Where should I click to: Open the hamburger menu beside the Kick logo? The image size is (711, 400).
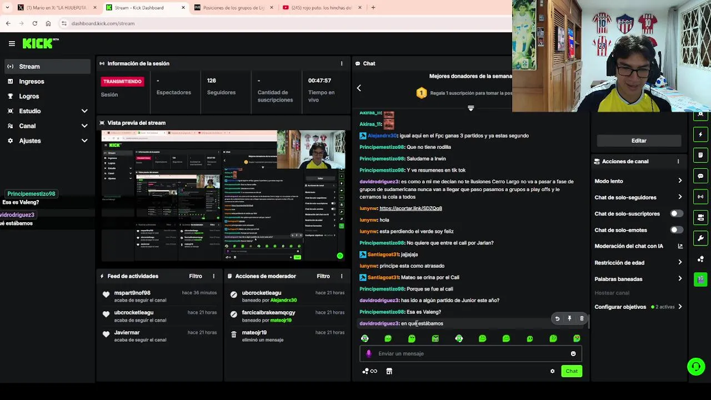[12, 43]
